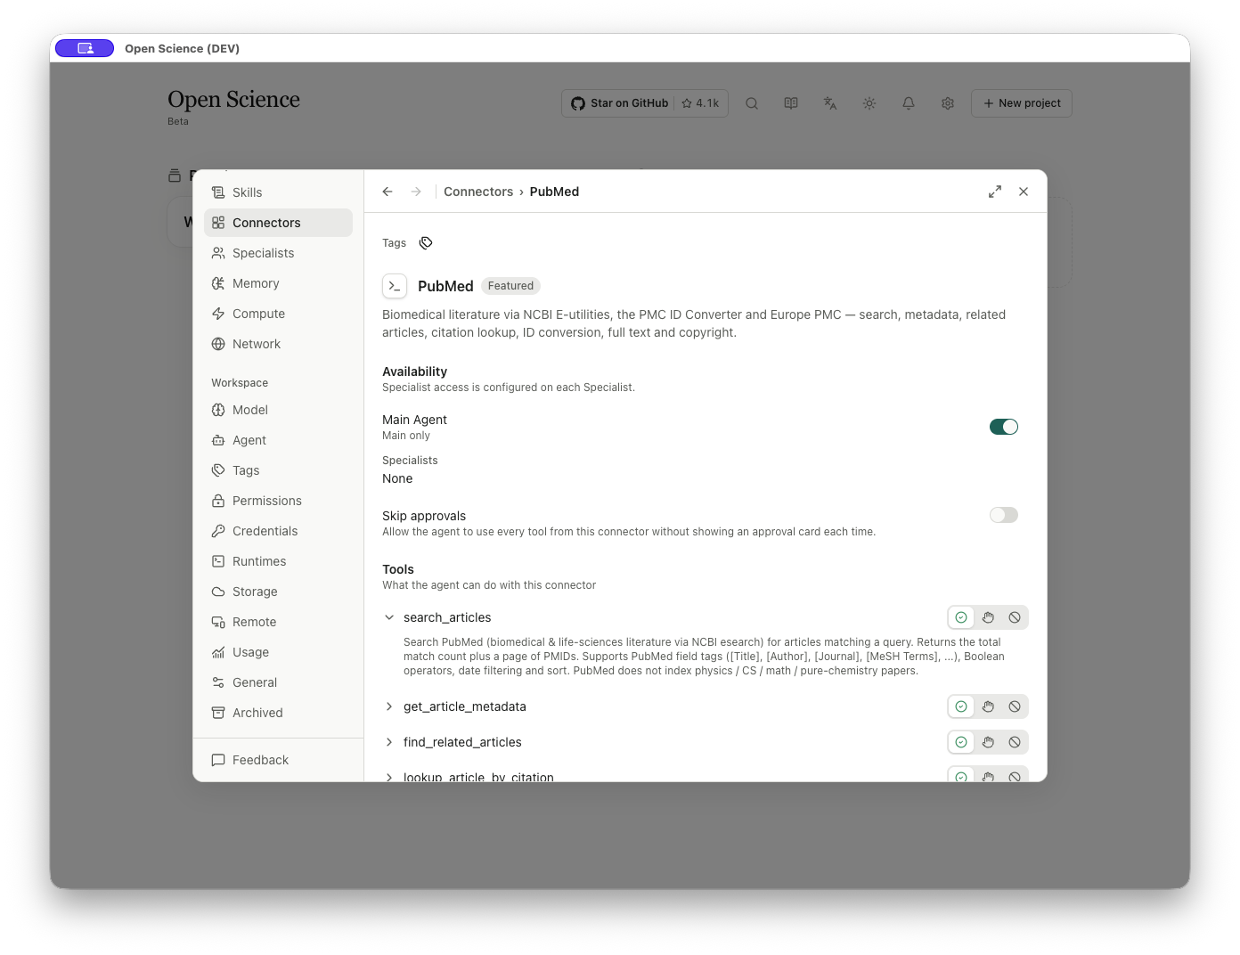The height and width of the screenshot is (955, 1240).
Task: Open Storage settings
Action: [278, 592]
